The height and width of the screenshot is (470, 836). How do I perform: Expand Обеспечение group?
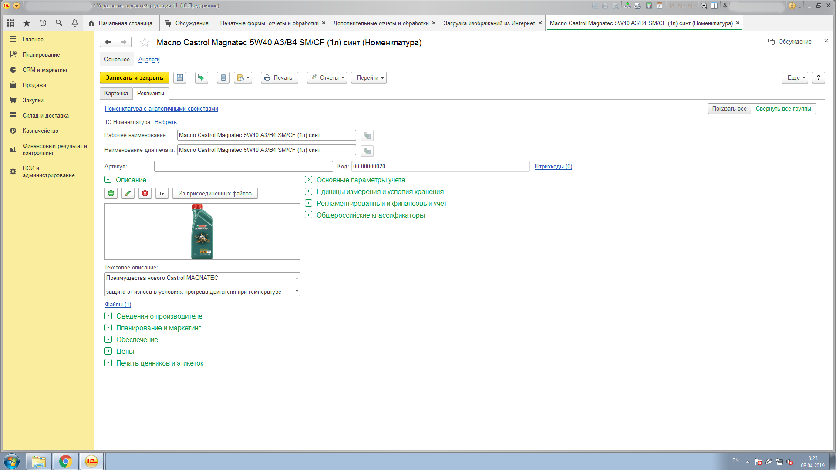pos(108,339)
